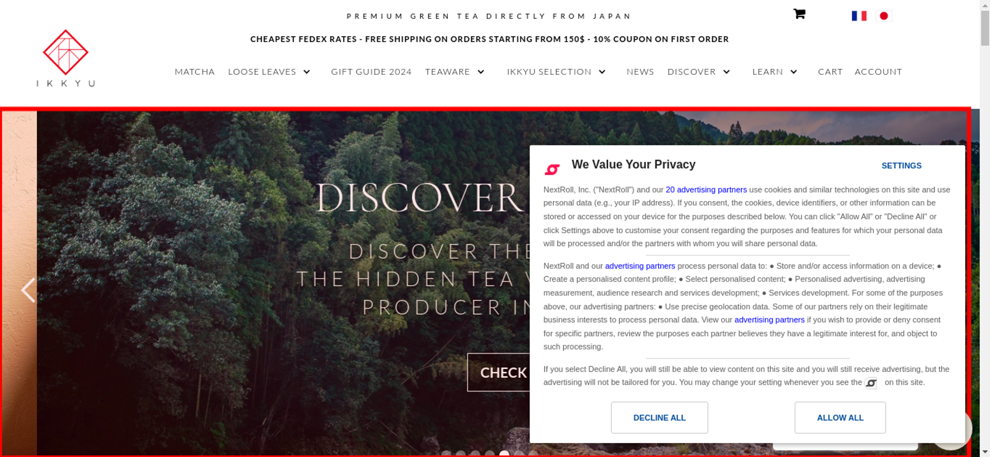This screenshot has height=457, width=990.
Task: Click the NextRoll logo in privacy dialog
Action: point(552,169)
